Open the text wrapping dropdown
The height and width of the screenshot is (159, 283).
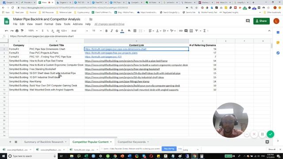pos(165,31)
